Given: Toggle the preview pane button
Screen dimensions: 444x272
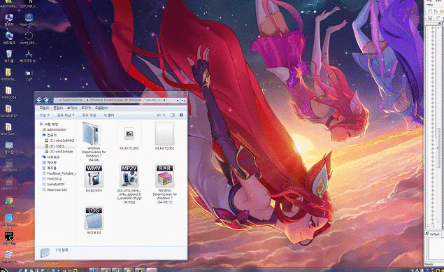Looking at the screenshot, I should [173, 115].
